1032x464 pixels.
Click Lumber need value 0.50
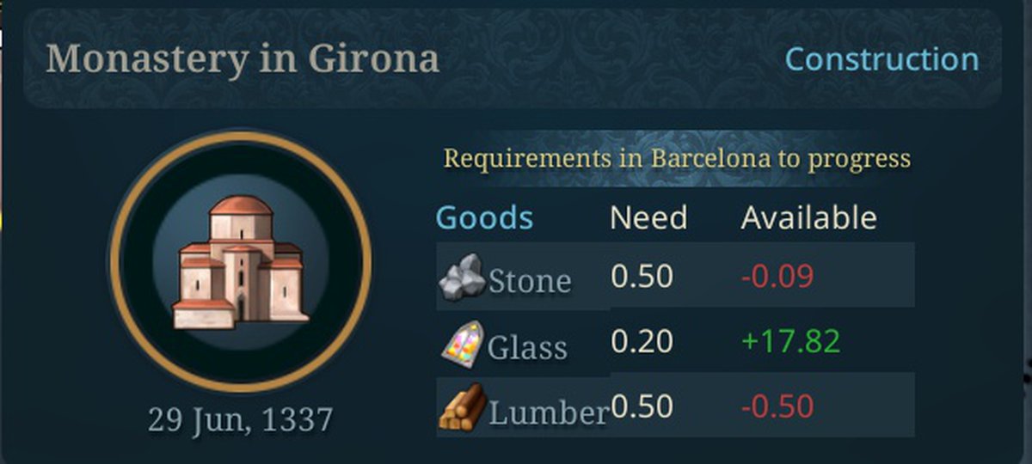click(642, 407)
